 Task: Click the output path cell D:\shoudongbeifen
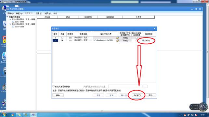tap(105, 40)
